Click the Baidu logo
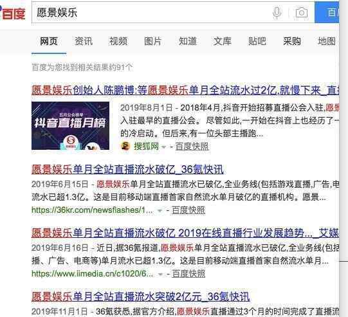This screenshot has height=317, width=348. [x=13, y=14]
